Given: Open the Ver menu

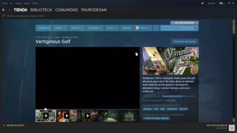Looking at the screenshot, I should point(11,3).
